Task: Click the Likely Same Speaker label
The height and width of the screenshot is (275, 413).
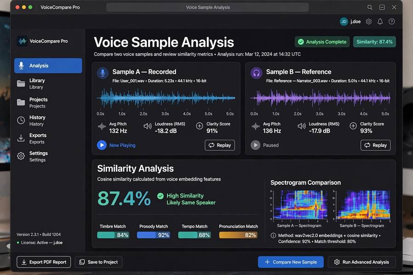Action: [x=191, y=203]
